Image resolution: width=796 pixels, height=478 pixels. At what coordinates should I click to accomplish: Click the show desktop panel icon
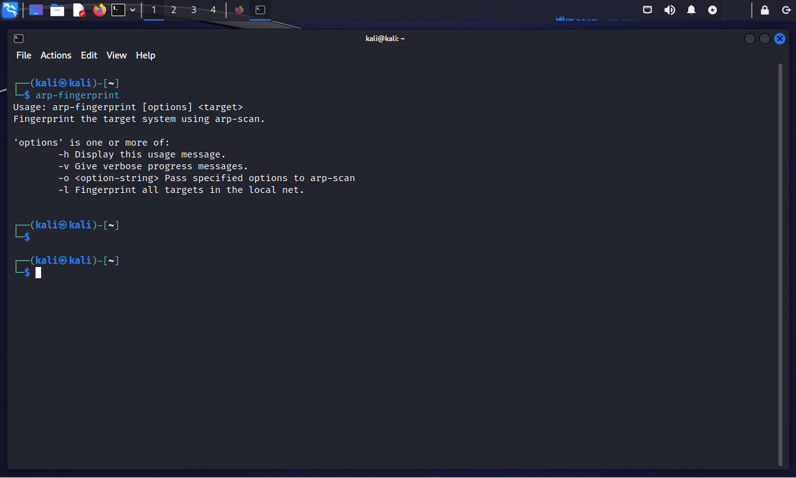point(36,10)
